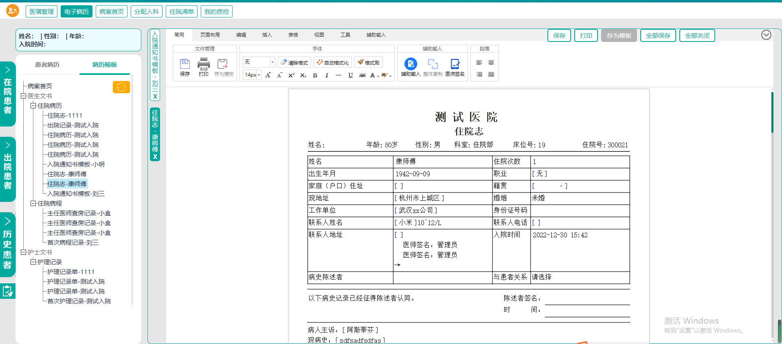Click the user avatar icon at top left
Image resolution: width=782 pixels, height=344 pixels.
click(13, 11)
